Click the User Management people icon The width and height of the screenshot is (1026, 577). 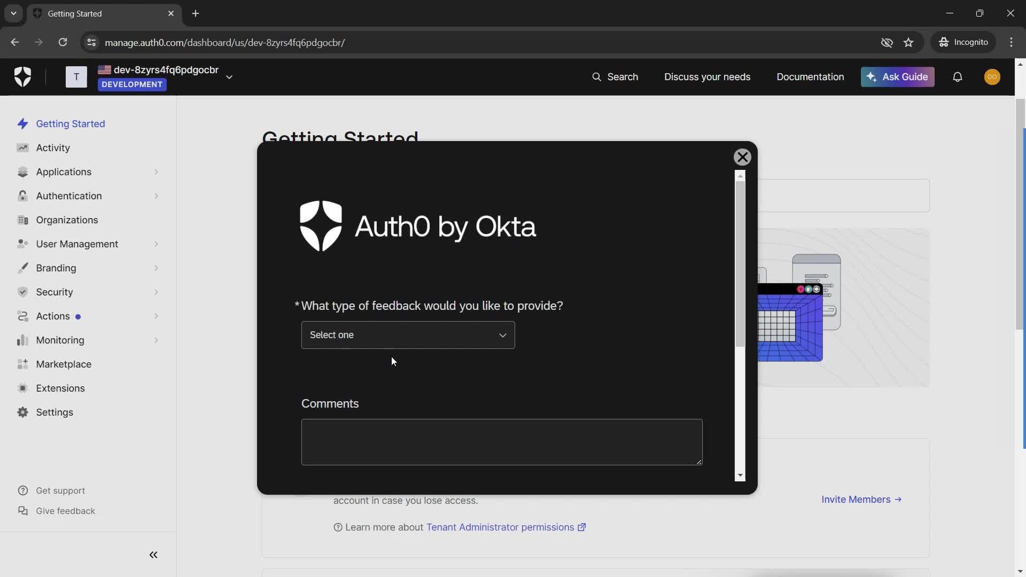[x=22, y=244]
